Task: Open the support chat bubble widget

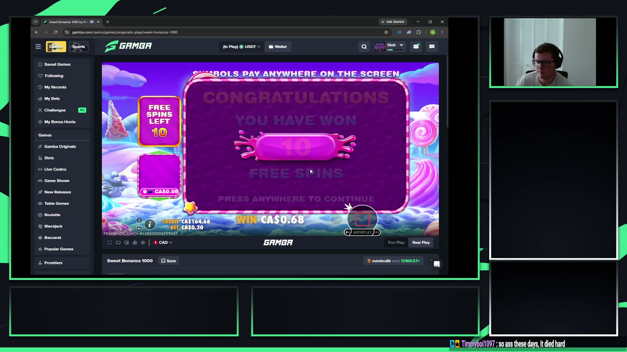Action: point(437,264)
